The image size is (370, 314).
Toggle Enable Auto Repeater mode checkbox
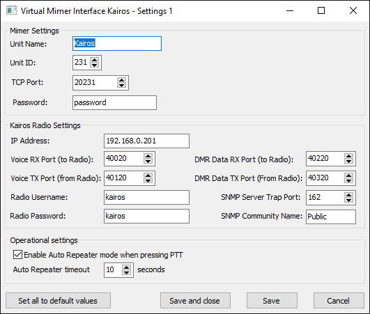tap(17, 255)
